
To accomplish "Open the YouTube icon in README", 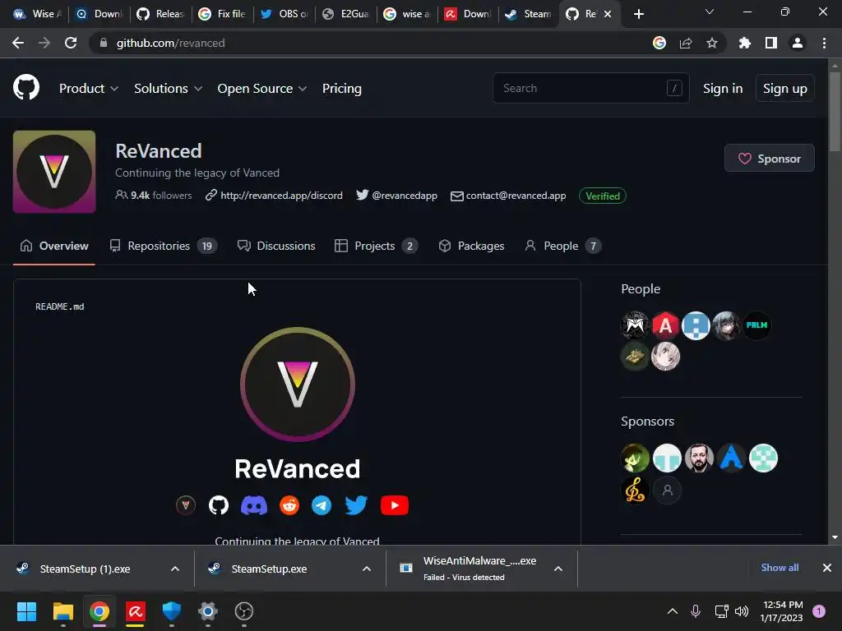I will 395,505.
